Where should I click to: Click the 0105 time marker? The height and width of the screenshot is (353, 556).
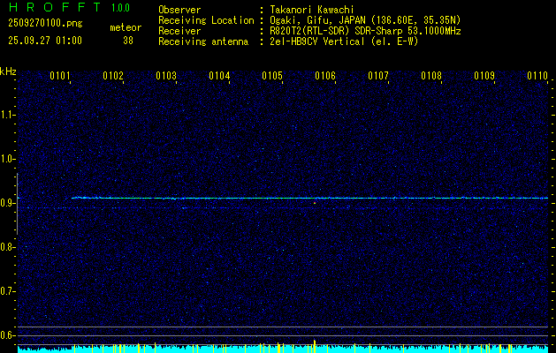272,76
